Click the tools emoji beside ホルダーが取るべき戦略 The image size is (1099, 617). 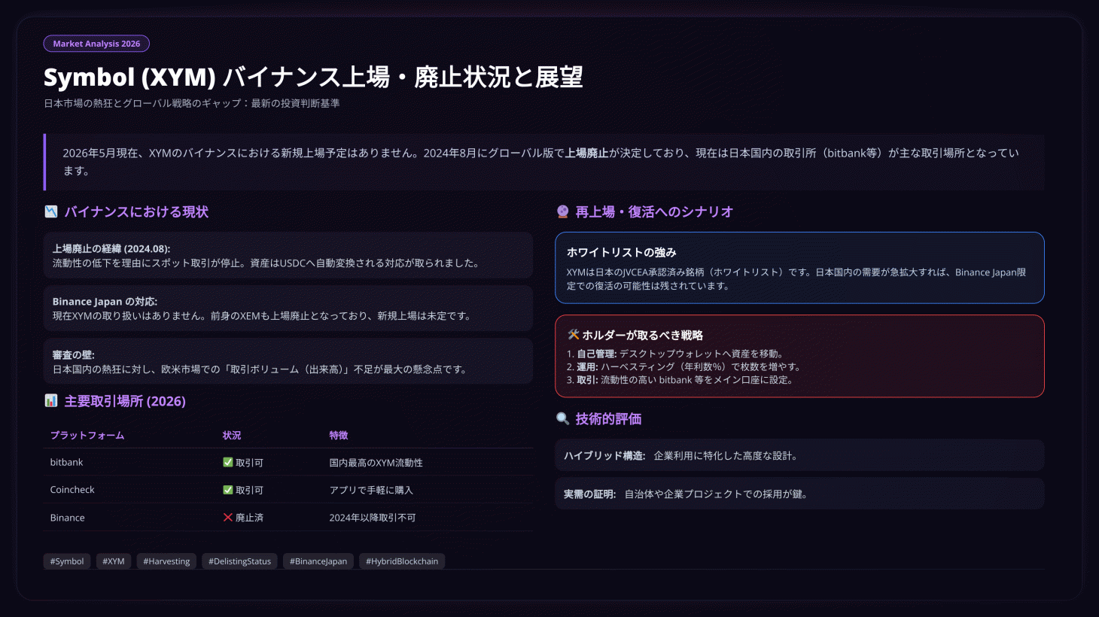(x=573, y=335)
